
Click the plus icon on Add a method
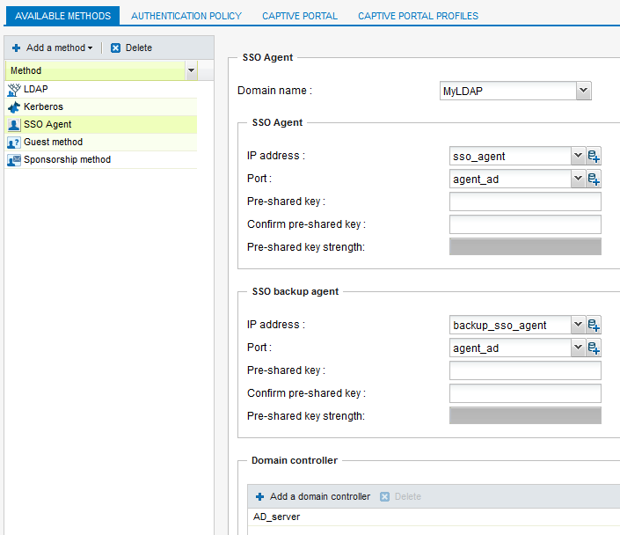pyautogui.click(x=16, y=48)
